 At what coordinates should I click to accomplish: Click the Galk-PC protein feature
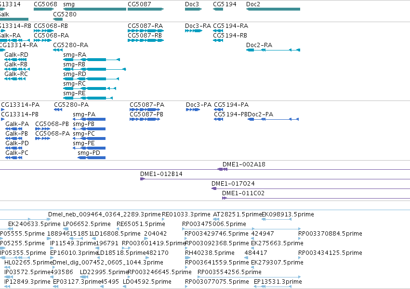(14, 158)
